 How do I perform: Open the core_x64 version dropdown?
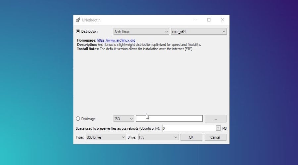199,32
